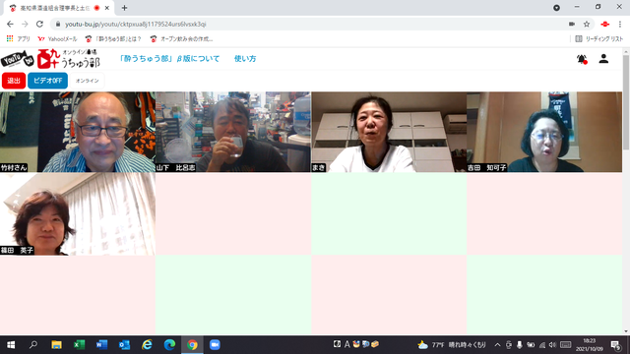Open the taskbar search icon

coord(33,345)
